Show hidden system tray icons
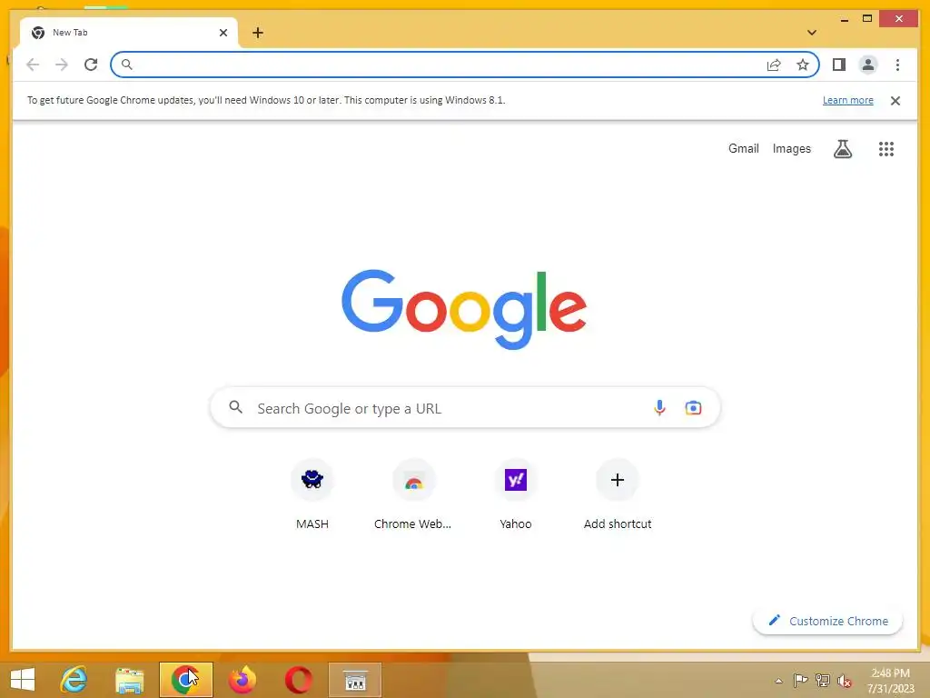The image size is (930, 698). point(778,681)
